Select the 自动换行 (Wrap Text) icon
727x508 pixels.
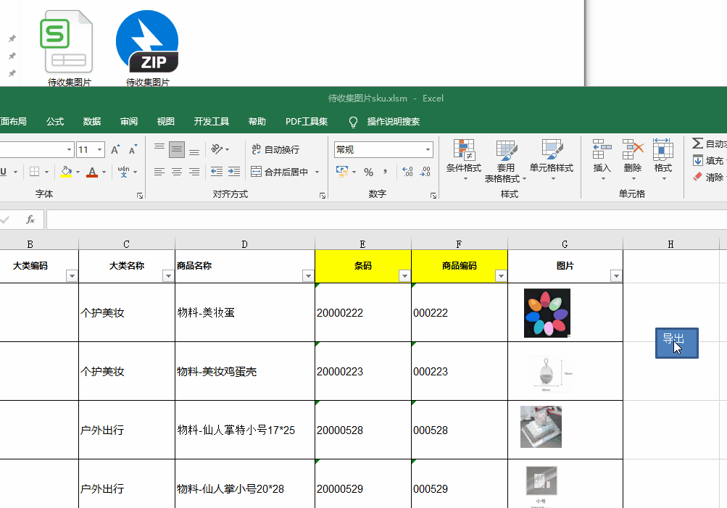pos(257,151)
